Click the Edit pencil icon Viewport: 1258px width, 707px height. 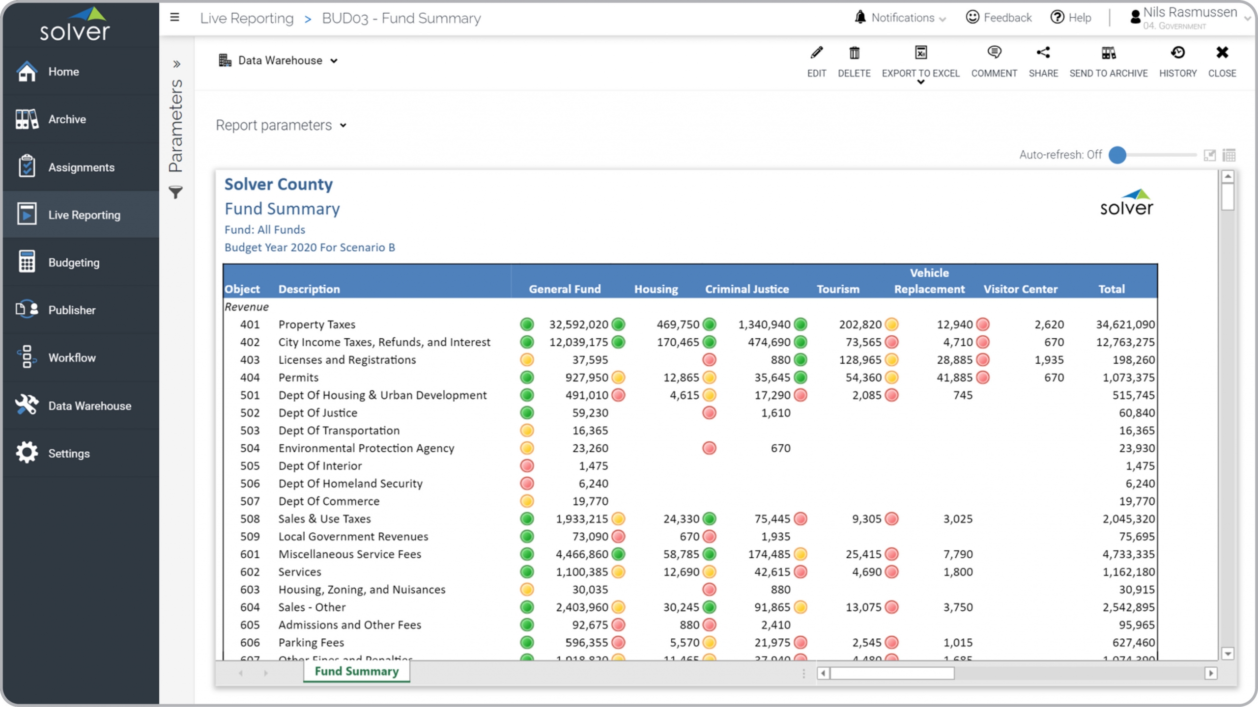[x=816, y=53]
